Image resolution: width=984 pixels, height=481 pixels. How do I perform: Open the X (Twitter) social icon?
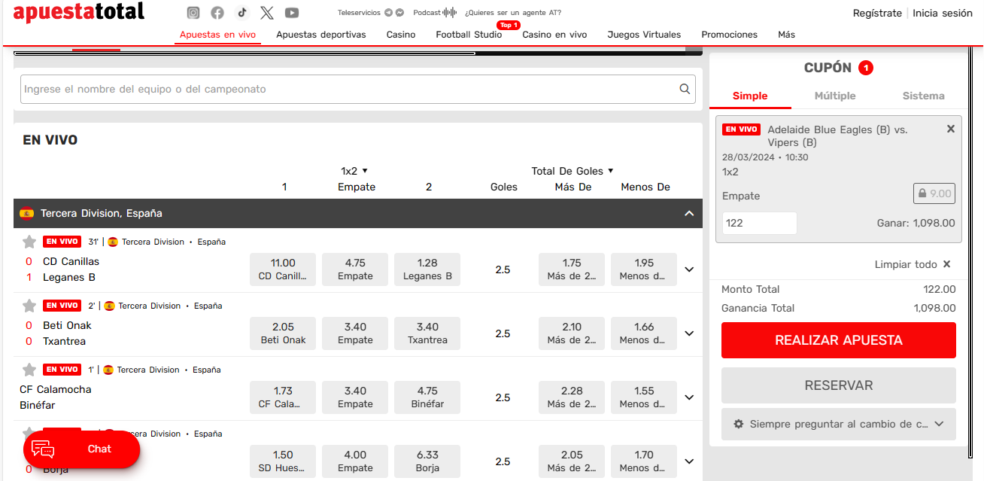pyautogui.click(x=267, y=13)
